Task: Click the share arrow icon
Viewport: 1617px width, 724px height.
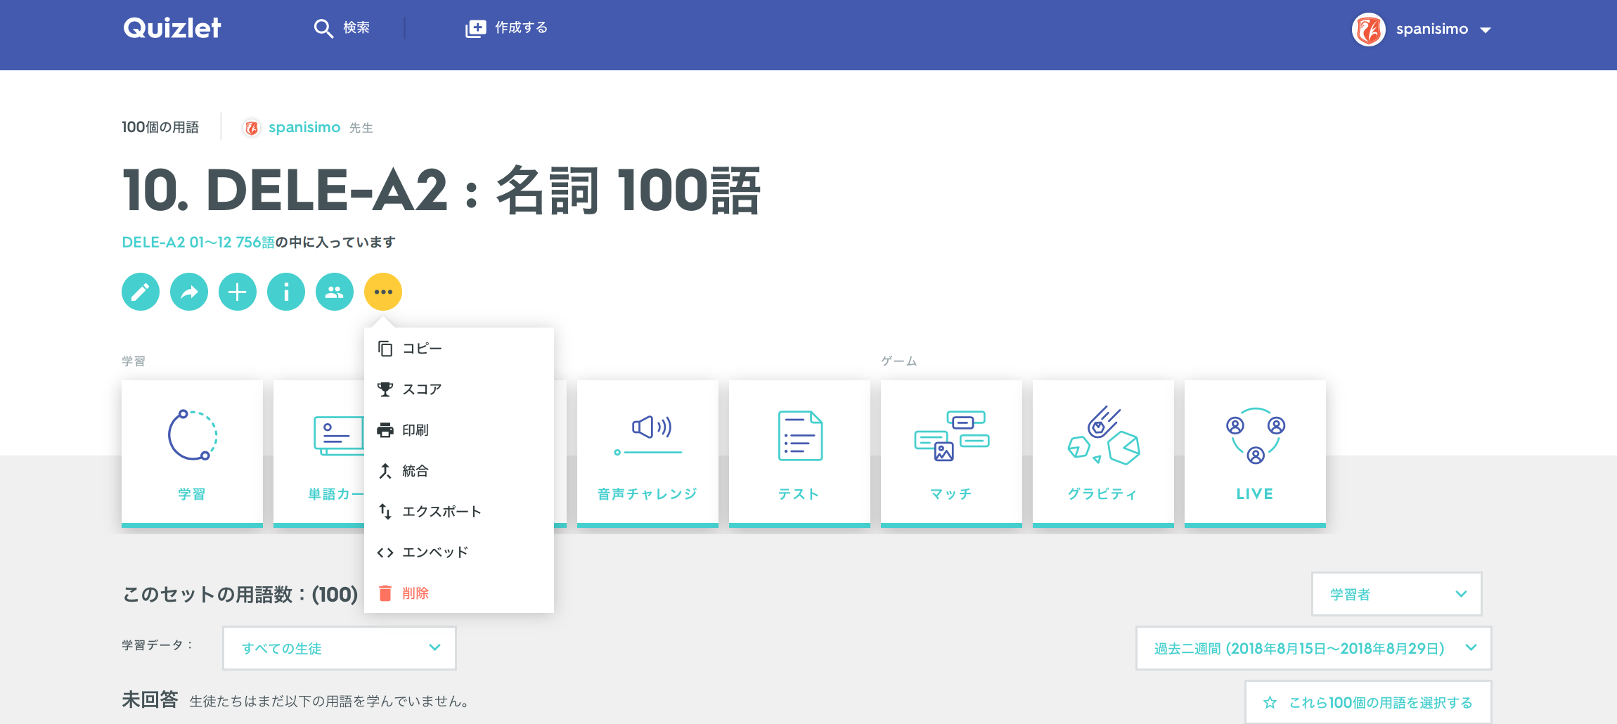Action: coord(189,292)
